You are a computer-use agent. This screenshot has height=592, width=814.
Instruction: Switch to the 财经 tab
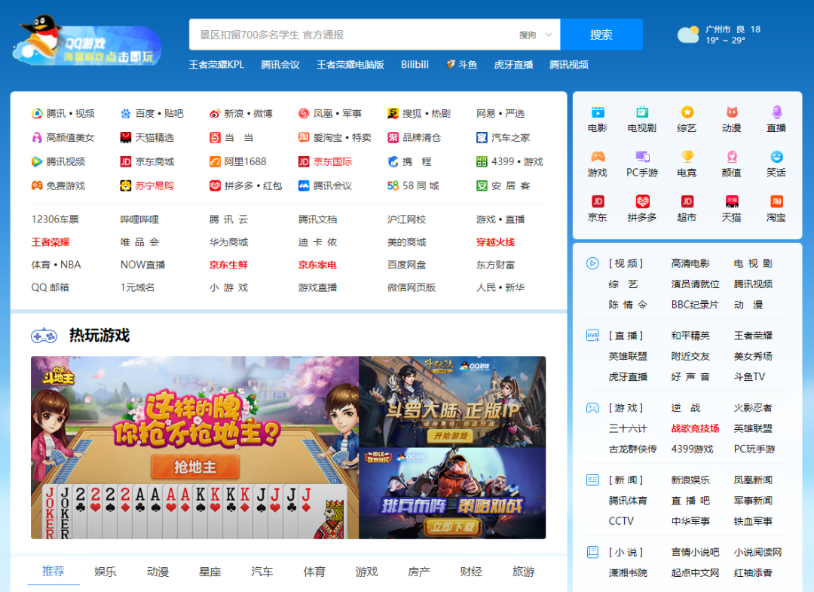coord(471,572)
